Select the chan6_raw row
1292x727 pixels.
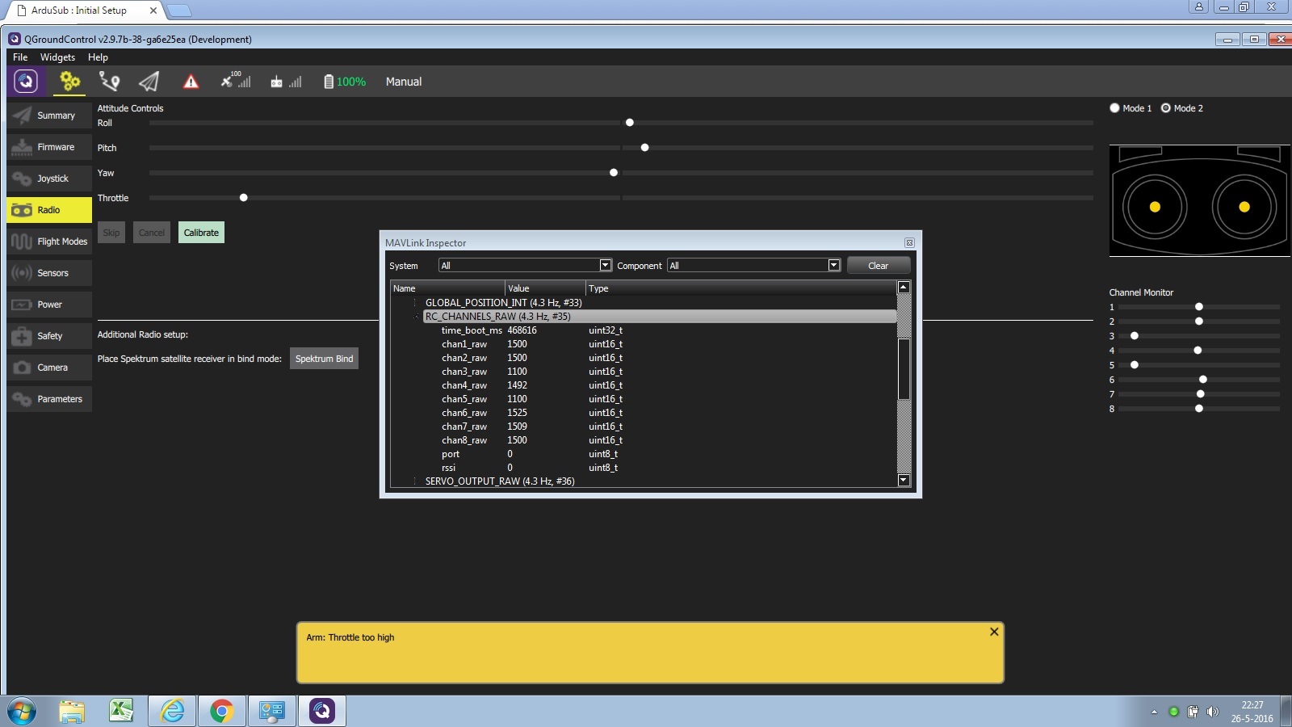[x=644, y=413]
